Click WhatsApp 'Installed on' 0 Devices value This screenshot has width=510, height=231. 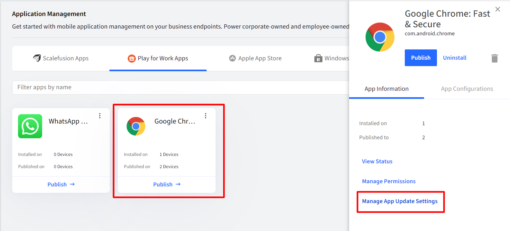click(x=63, y=154)
